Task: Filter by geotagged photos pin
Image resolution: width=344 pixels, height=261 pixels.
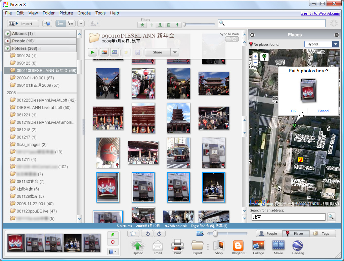Action: tap(177, 25)
